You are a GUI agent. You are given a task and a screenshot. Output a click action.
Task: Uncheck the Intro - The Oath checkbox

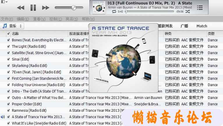point(8,91)
